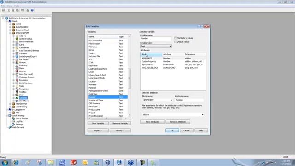Click the License tree icon

[x=17, y=71]
